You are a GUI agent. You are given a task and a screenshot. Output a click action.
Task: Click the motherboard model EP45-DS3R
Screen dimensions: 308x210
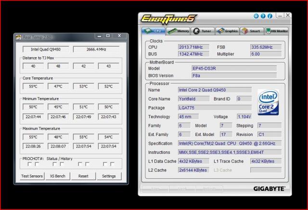234,68
